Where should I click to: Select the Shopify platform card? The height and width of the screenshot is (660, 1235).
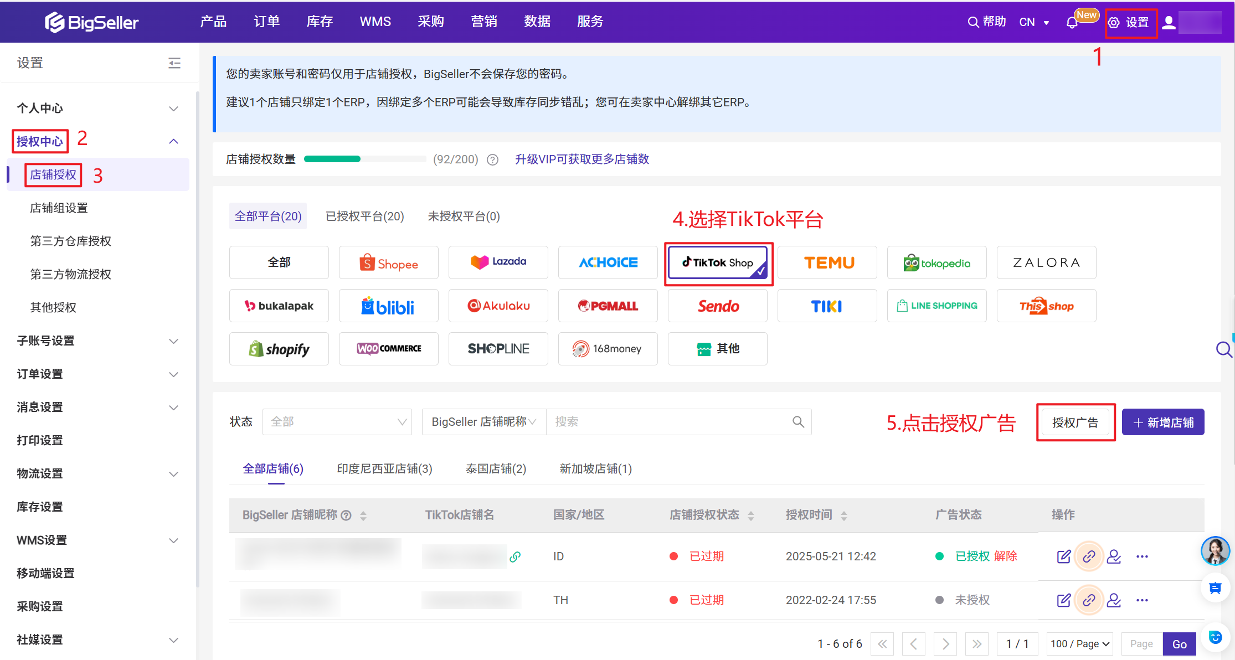(x=279, y=349)
